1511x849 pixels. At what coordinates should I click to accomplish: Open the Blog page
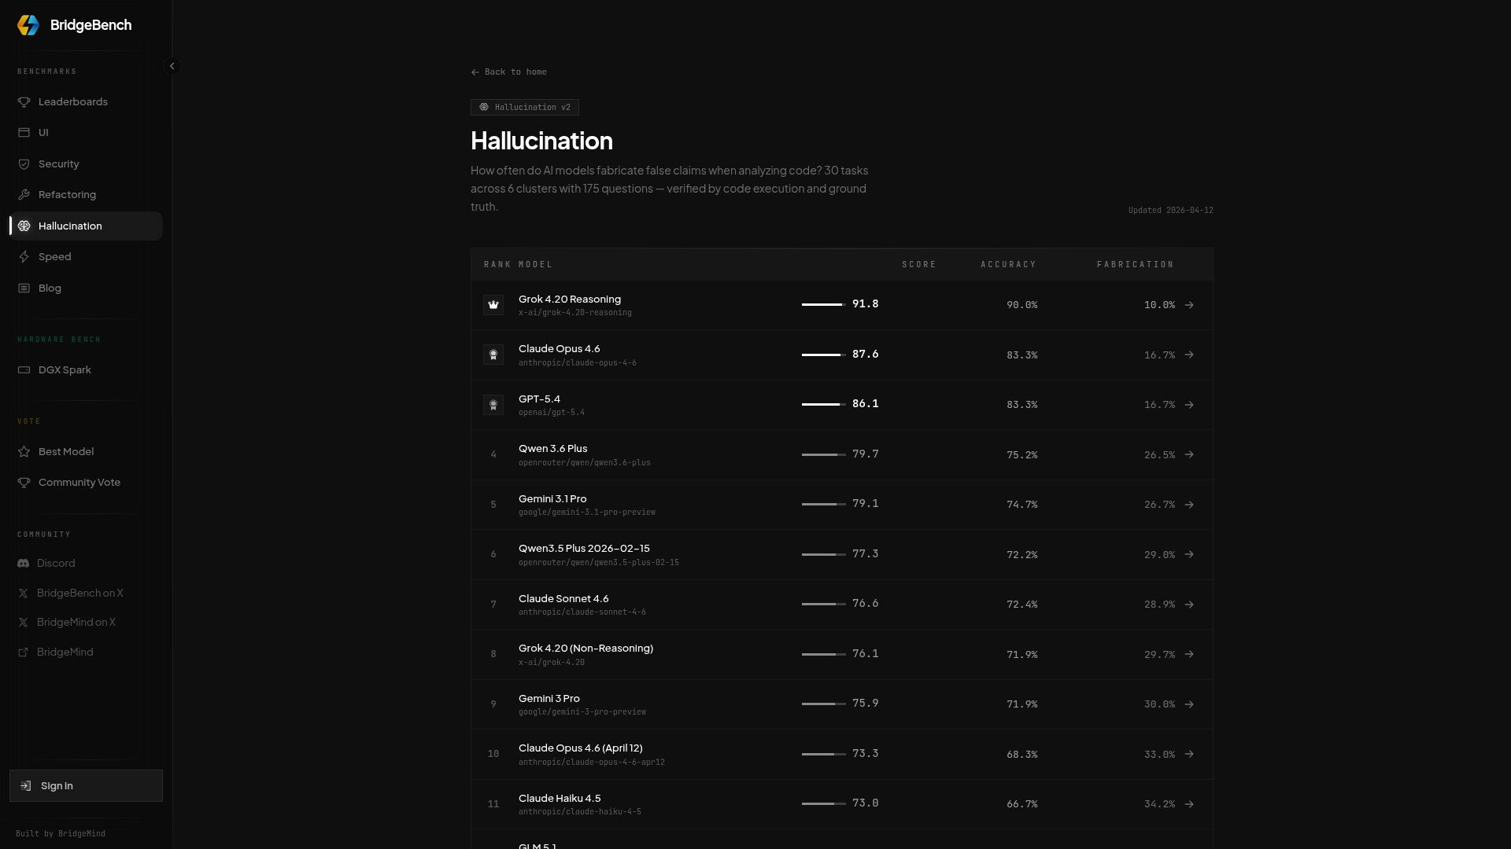pos(86,289)
